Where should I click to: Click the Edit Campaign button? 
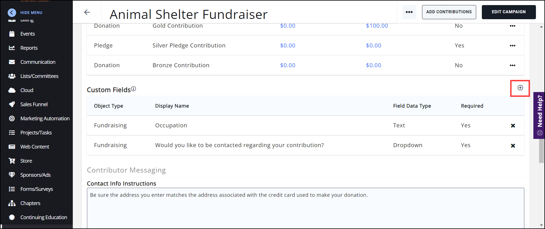tap(508, 12)
